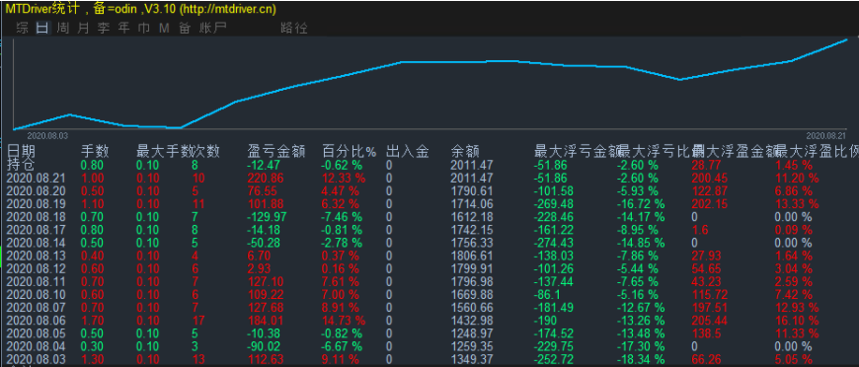The image size is (859, 367).
Task: Switch to the M tab
Action: [x=164, y=28]
